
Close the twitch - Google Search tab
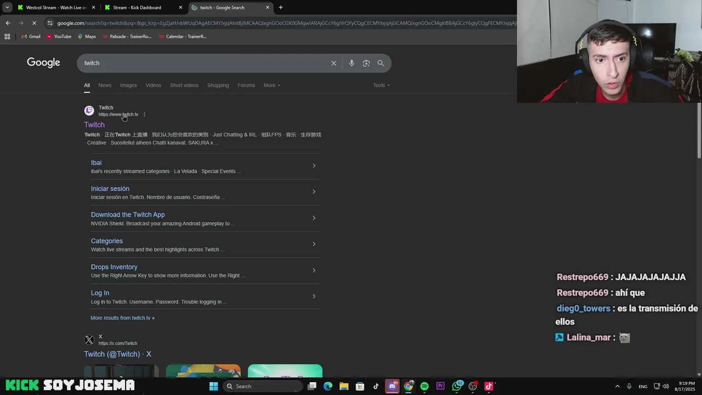268,8
